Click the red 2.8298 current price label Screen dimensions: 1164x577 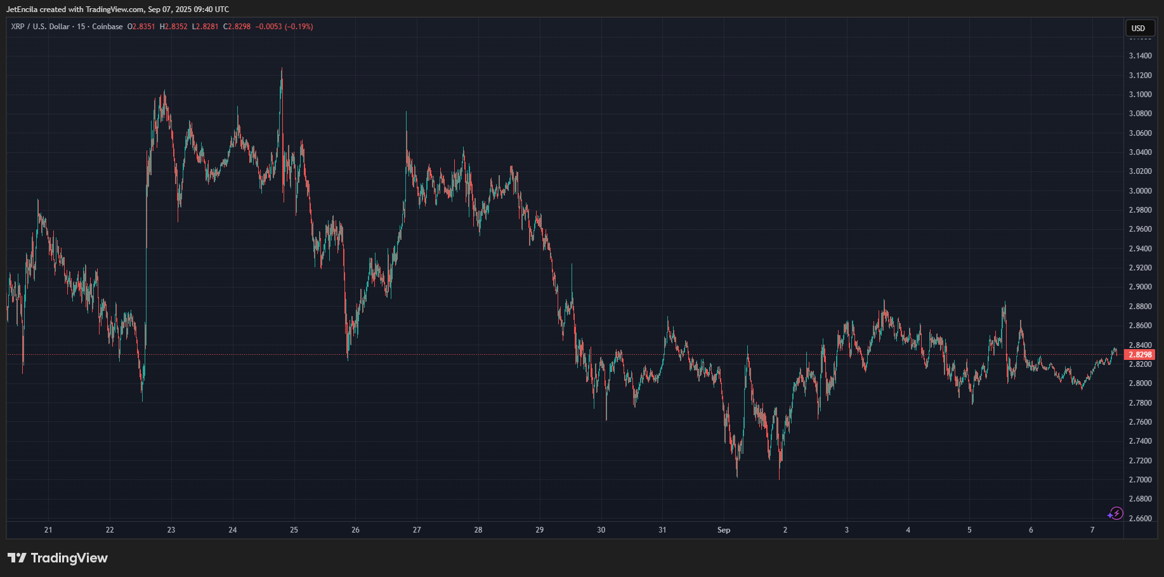point(1141,355)
